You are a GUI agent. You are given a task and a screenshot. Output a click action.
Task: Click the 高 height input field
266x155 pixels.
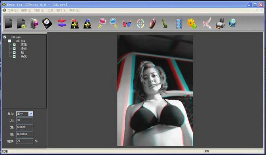25,134
